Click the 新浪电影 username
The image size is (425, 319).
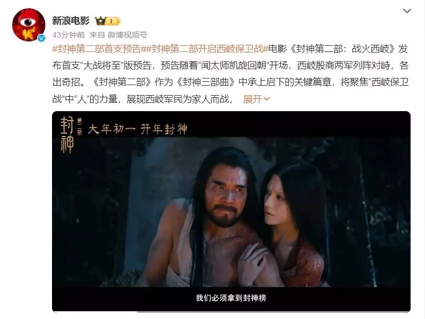click(71, 20)
